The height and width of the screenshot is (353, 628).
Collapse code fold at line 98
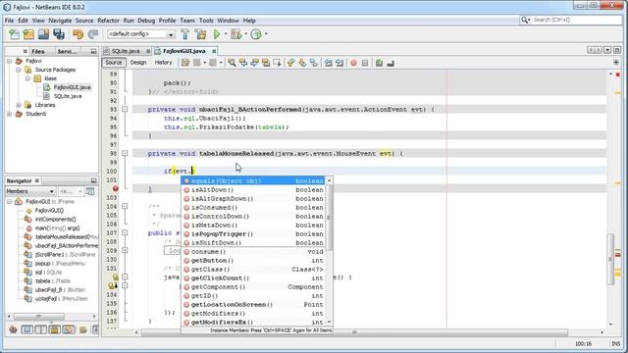click(125, 153)
